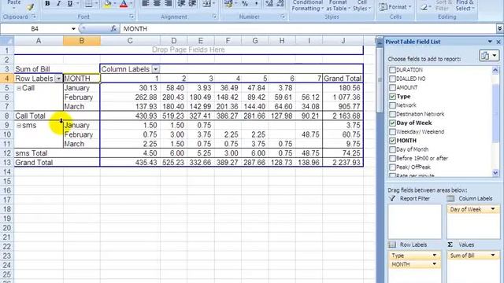The width and height of the screenshot is (504, 283).
Task: Open Sum of Bill dropdown in Values area
Action: point(493,255)
